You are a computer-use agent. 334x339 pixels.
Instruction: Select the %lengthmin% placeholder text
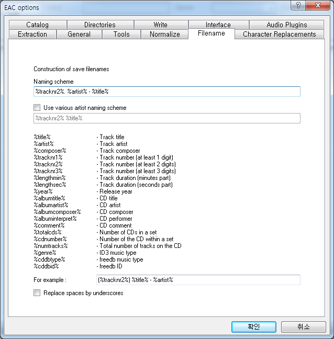coord(50,178)
